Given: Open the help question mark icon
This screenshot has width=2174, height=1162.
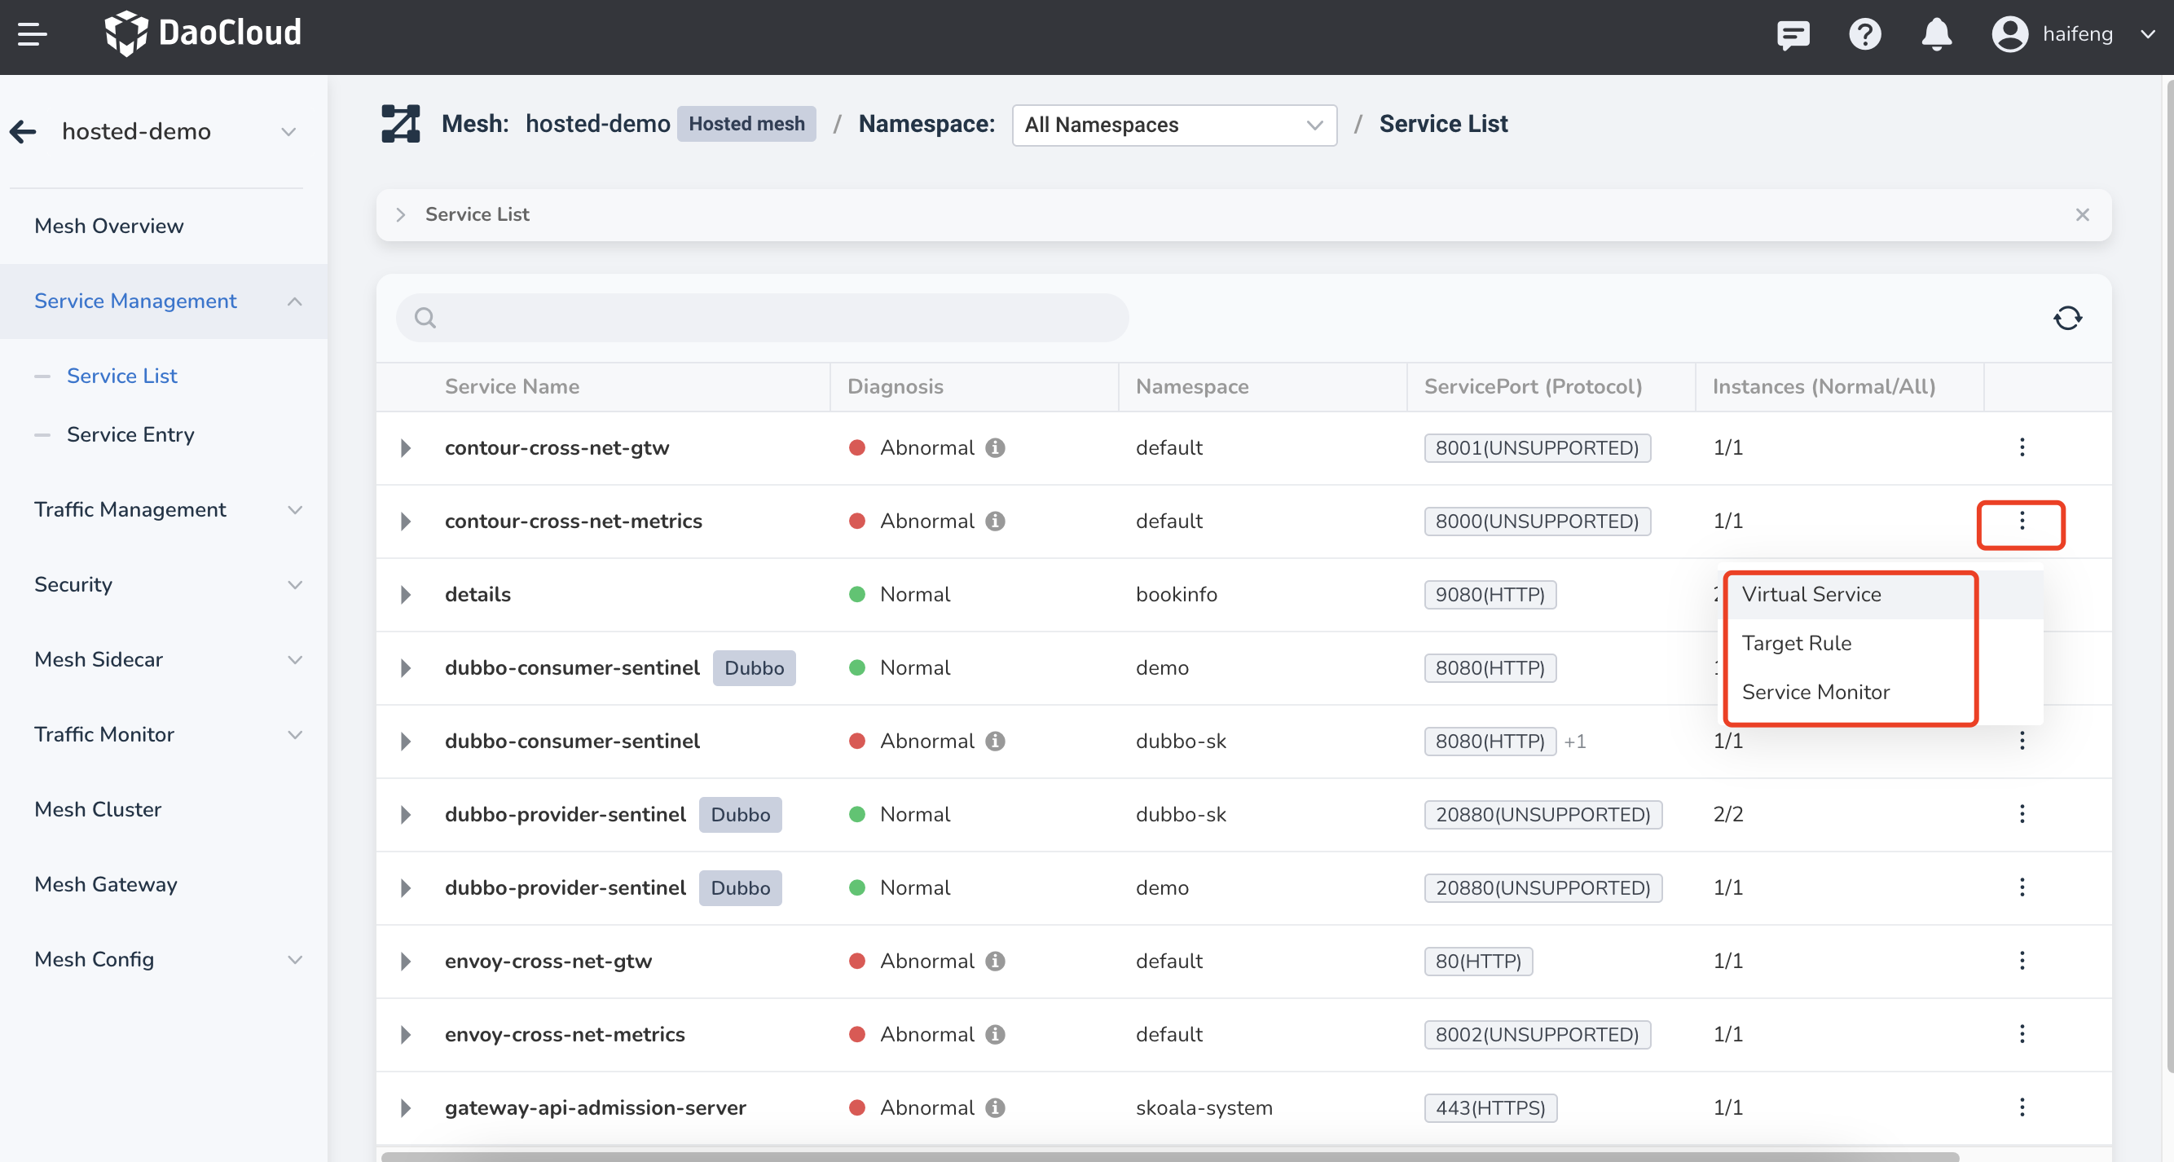Looking at the screenshot, I should click(1864, 34).
